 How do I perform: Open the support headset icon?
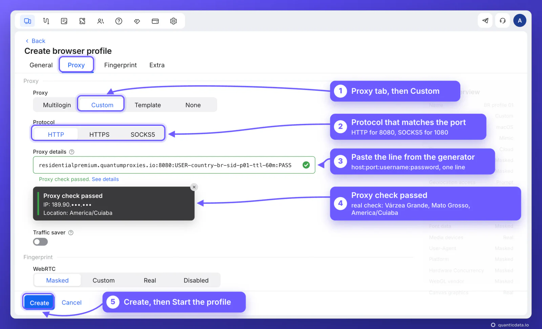click(x=503, y=21)
